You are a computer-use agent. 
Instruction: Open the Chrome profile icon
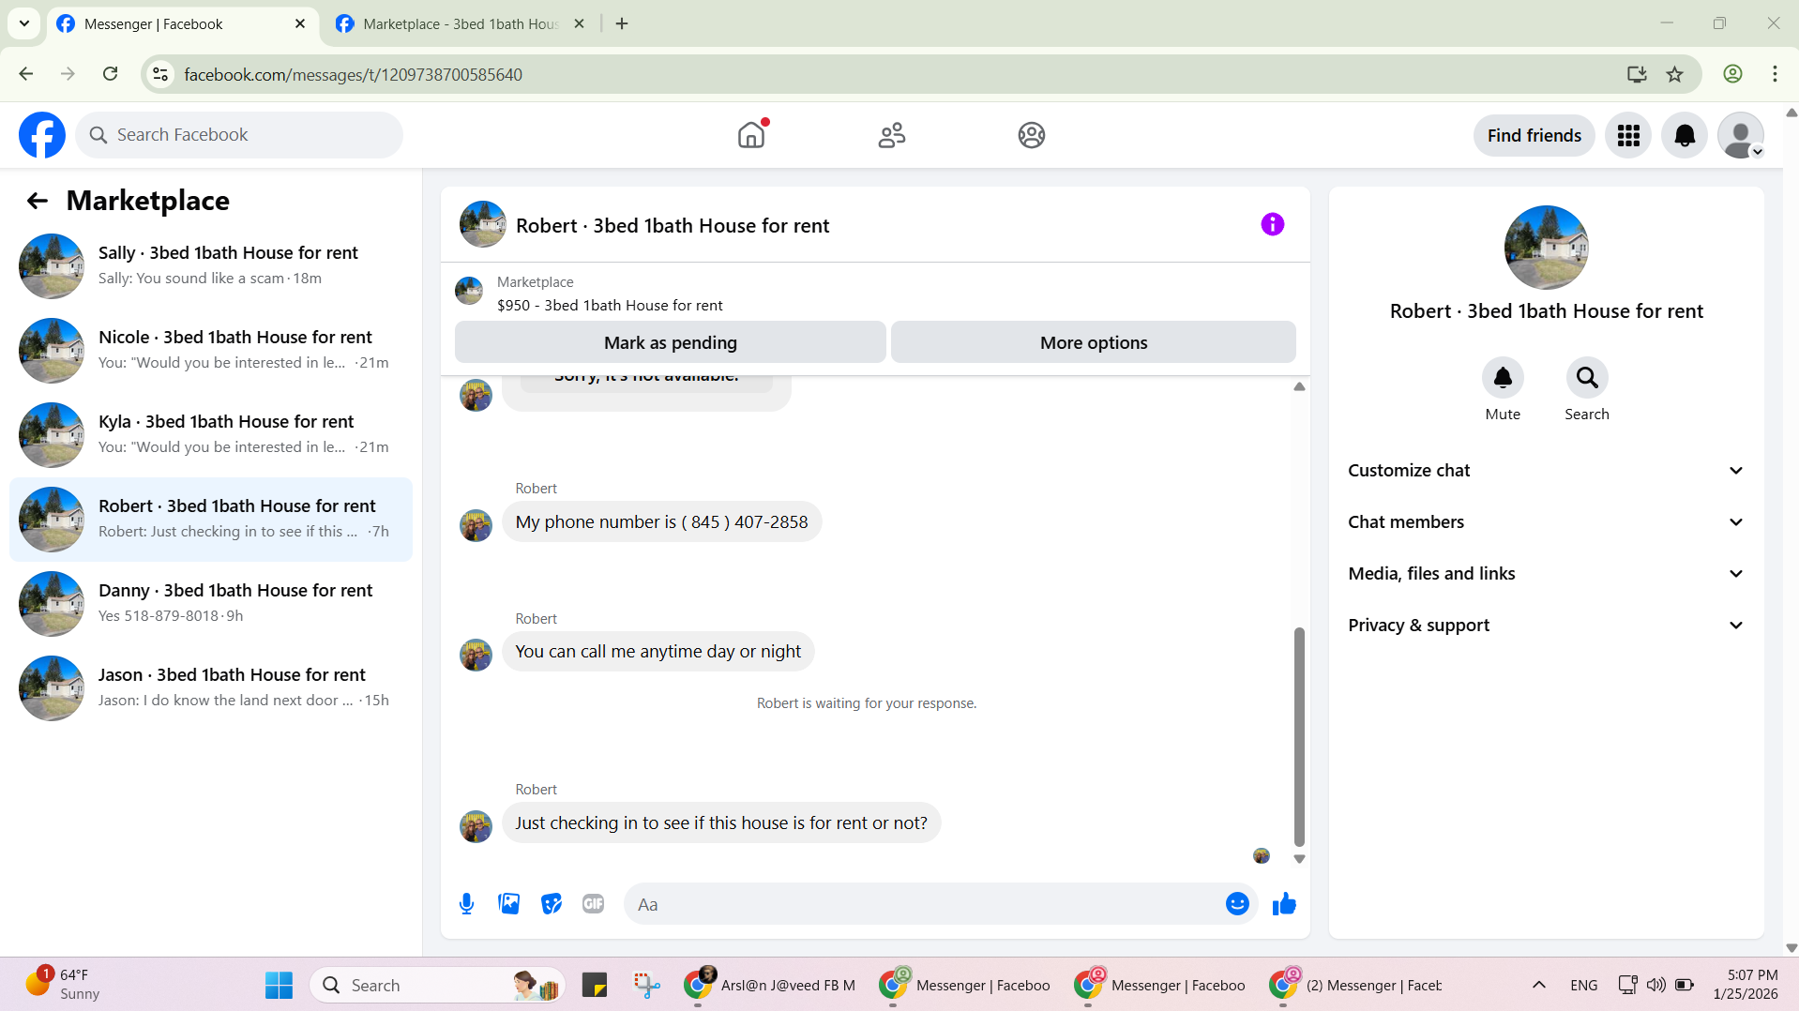[x=1732, y=74]
